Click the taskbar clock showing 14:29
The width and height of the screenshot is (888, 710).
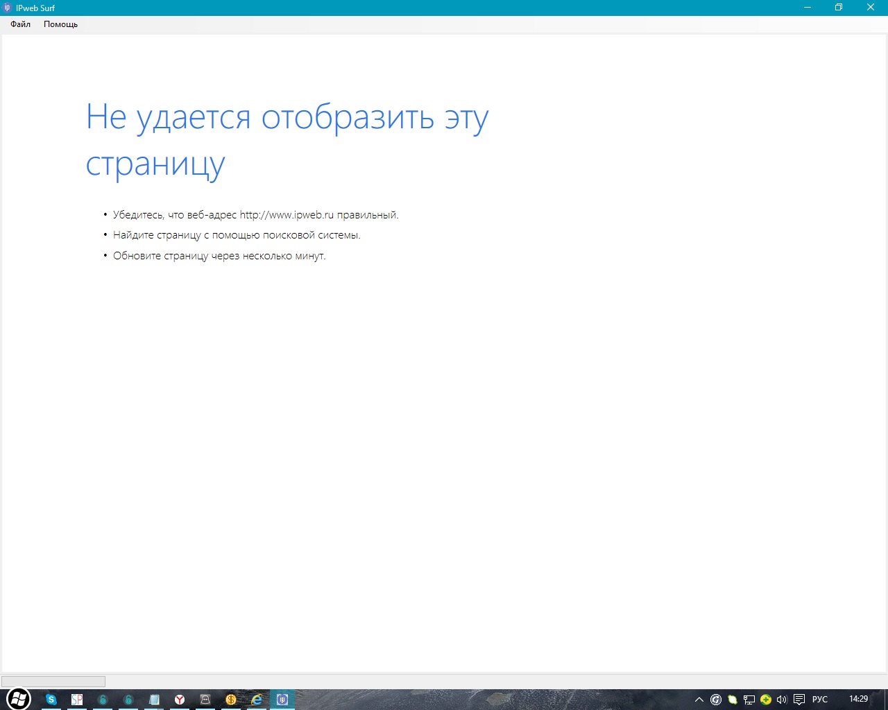pyautogui.click(x=858, y=699)
